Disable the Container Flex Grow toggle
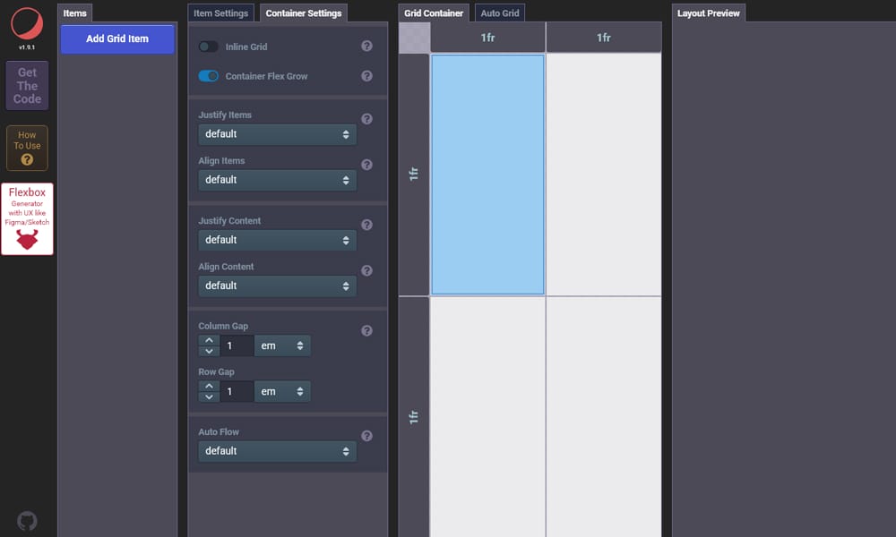Viewport: 896px width, 537px height. (x=208, y=76)
